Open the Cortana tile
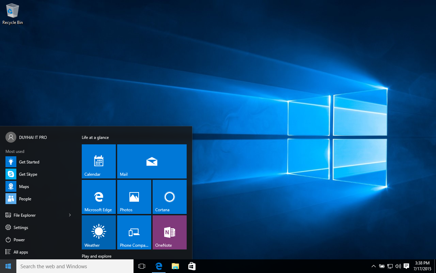 [x=170, y=197]
